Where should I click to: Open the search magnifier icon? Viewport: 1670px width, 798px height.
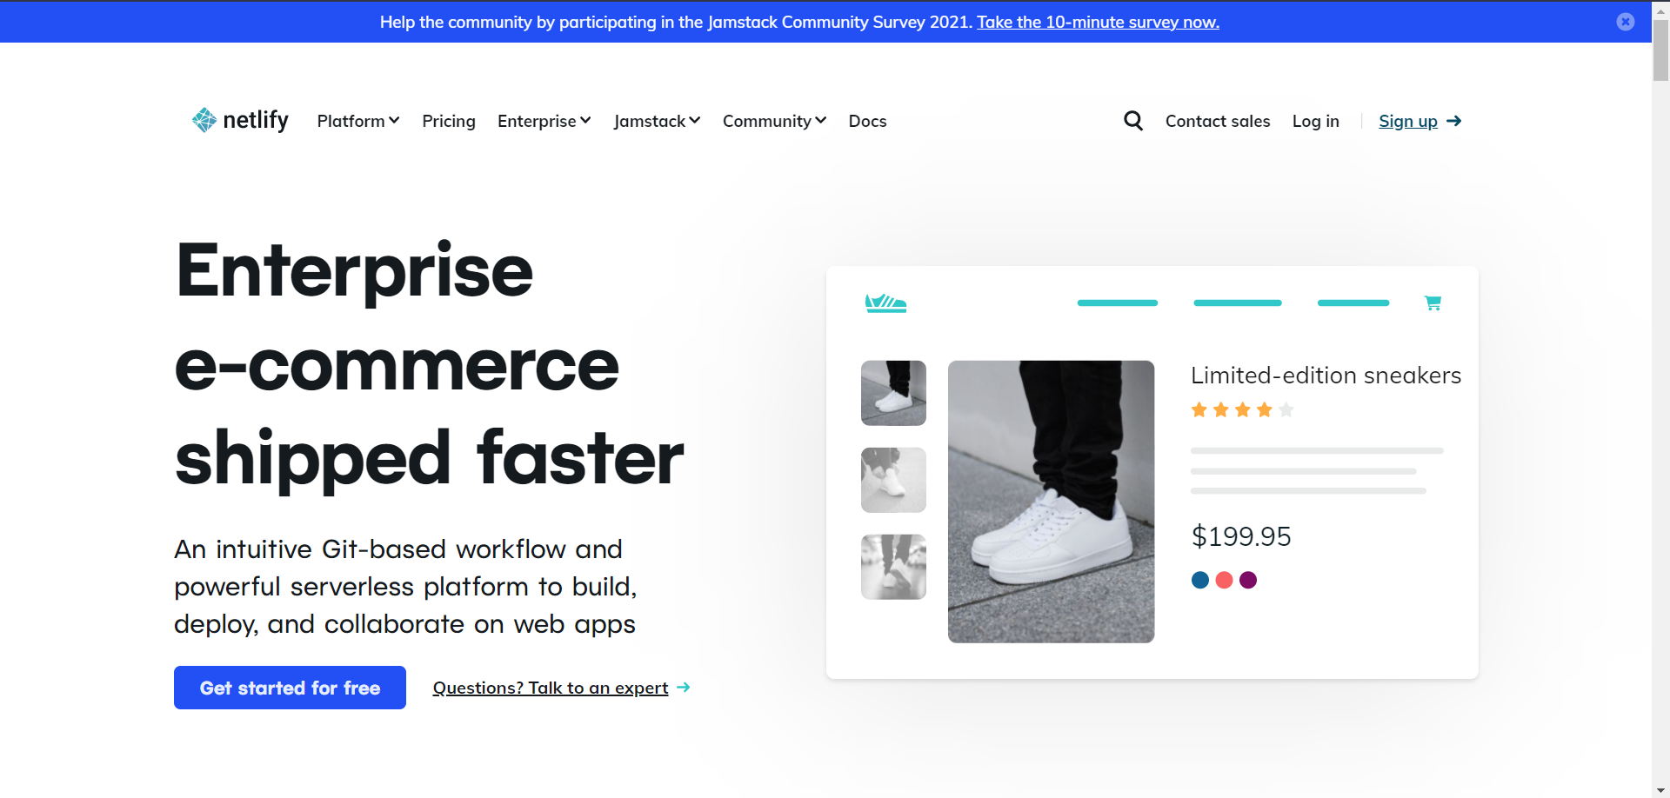pos(1132,121)
